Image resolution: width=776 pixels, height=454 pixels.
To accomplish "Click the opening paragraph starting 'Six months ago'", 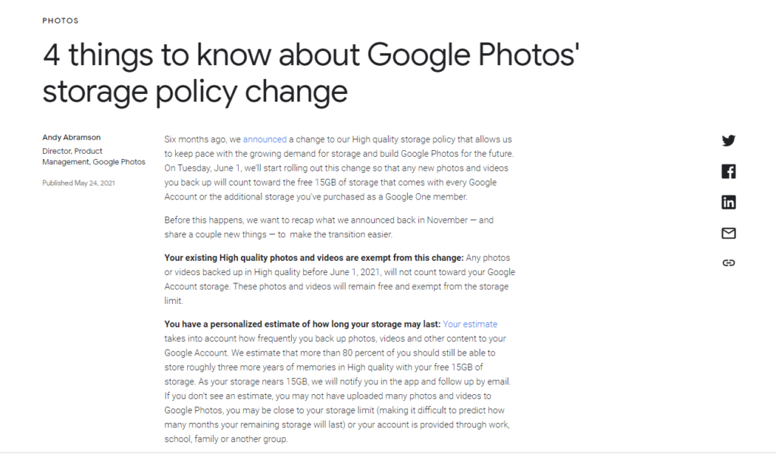I will (339, 168).
